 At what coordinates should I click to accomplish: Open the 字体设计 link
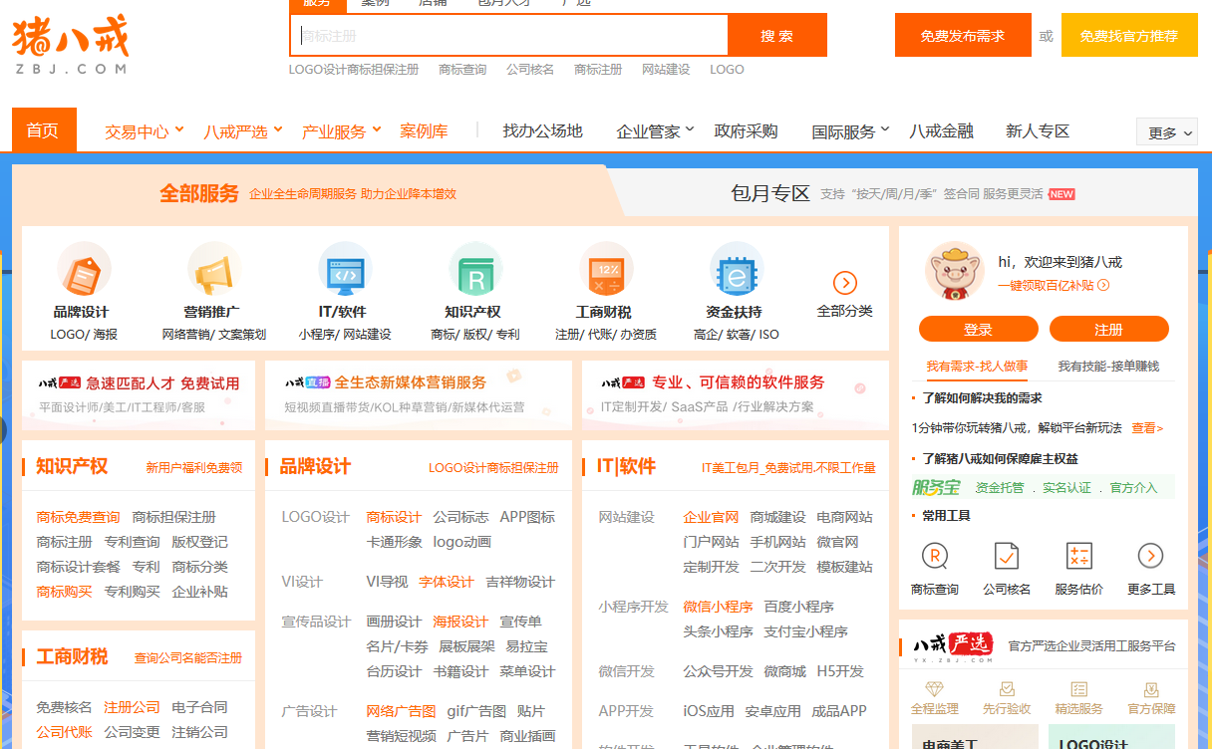coord(447,582)
